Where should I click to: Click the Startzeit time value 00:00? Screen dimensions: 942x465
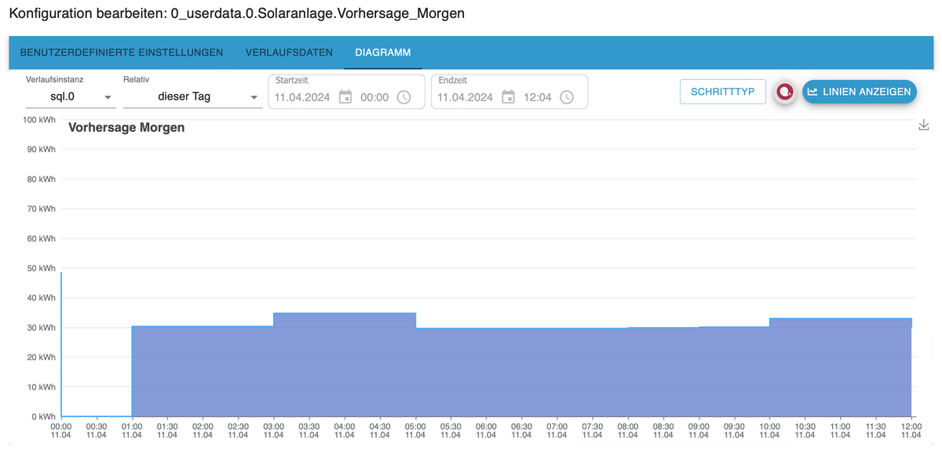coord(374,97)
